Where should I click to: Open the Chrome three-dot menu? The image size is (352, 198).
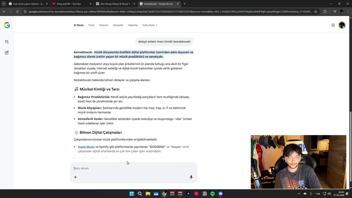pos(348,12)
